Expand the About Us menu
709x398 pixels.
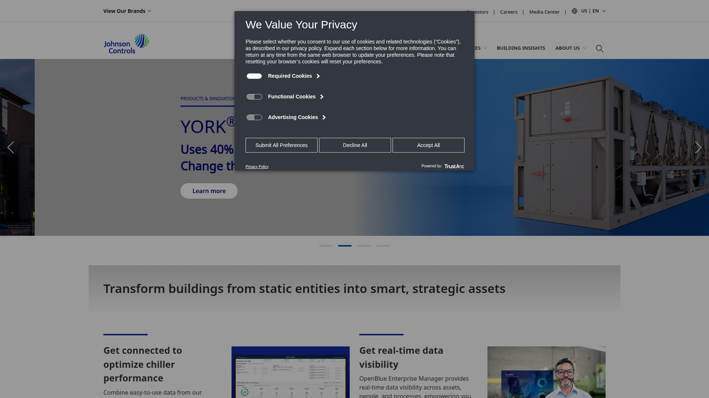coord(570,48)
